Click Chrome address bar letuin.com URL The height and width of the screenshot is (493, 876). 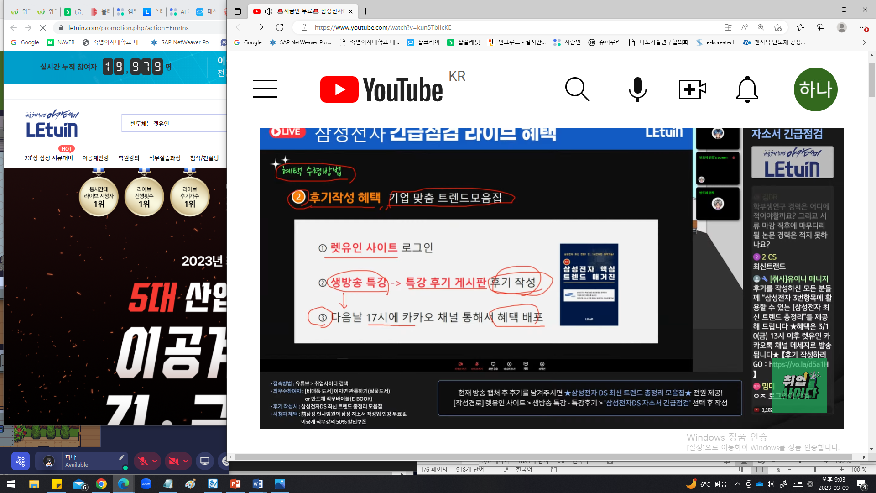click(x=128, y=28)
